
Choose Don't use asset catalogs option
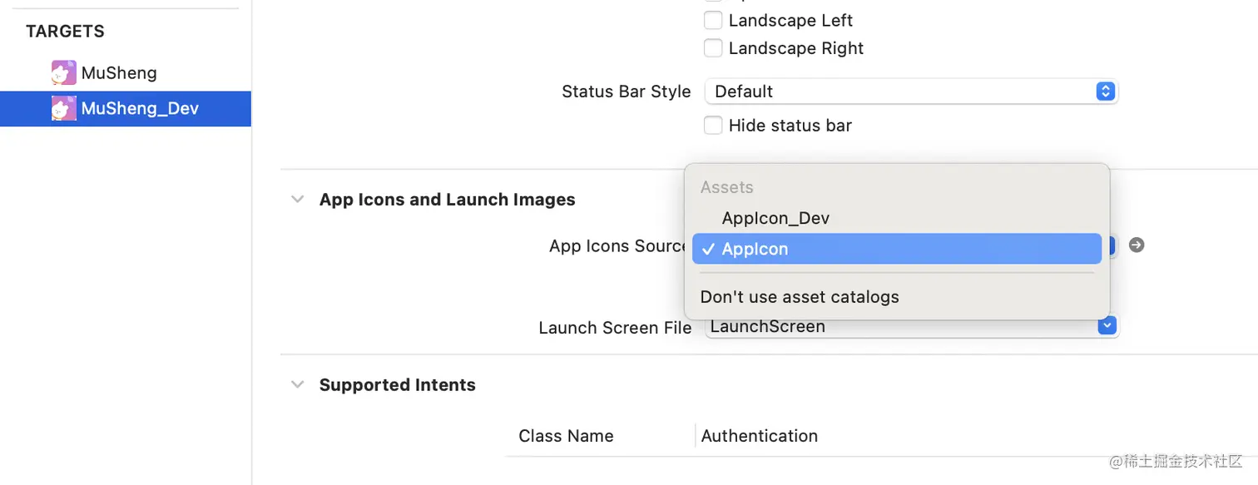[800, 297]
